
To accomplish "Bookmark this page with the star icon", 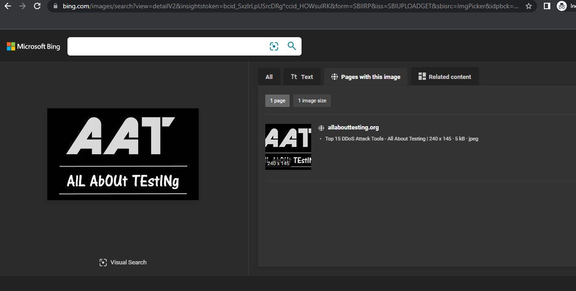I will coord(529,6).
